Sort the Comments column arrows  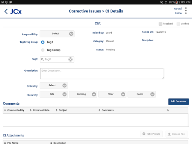(99, 110)
